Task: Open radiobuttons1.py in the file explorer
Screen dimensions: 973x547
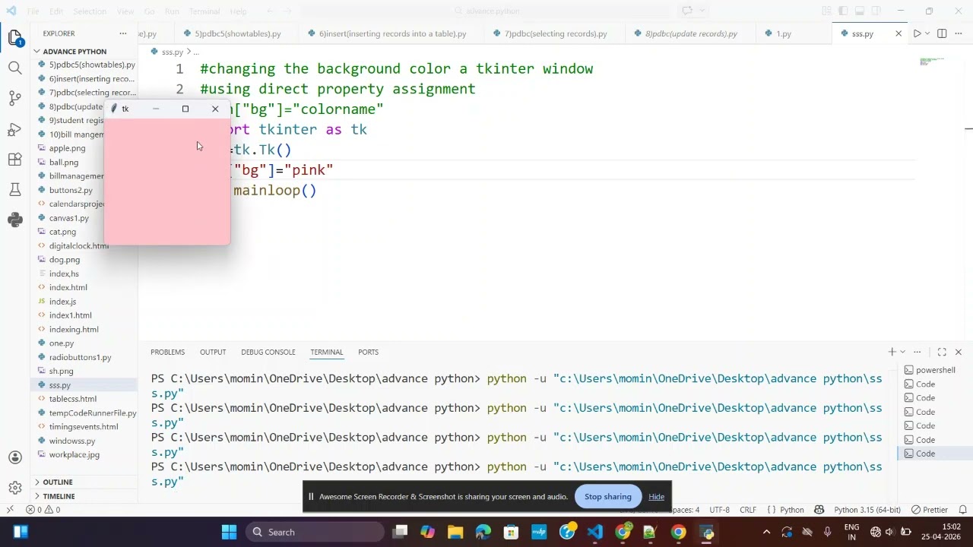Action: [80, 357]
